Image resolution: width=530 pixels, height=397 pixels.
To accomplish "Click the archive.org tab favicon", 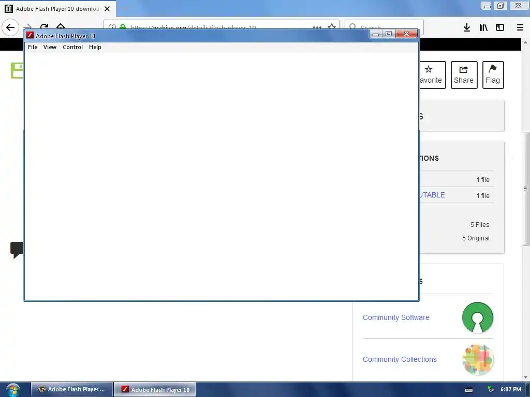I will coord(9,9).
